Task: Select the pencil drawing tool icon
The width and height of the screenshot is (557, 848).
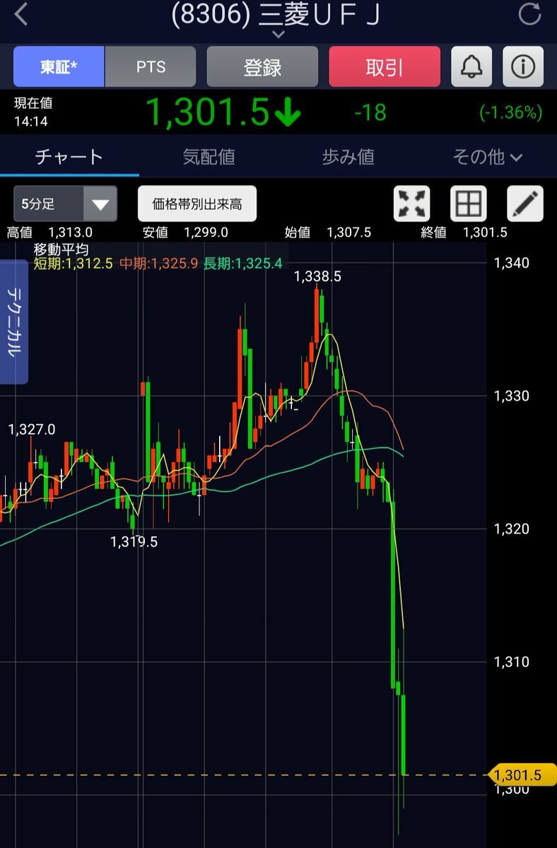Action: pos(525,204)
